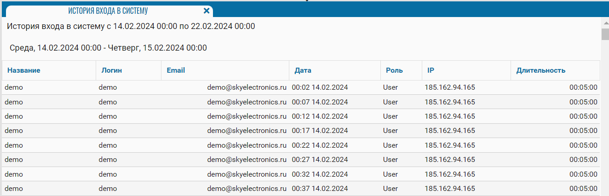Click duration value in the 00:32 row
The width and height of the screenshot is (609, 196).
point(583,174)
